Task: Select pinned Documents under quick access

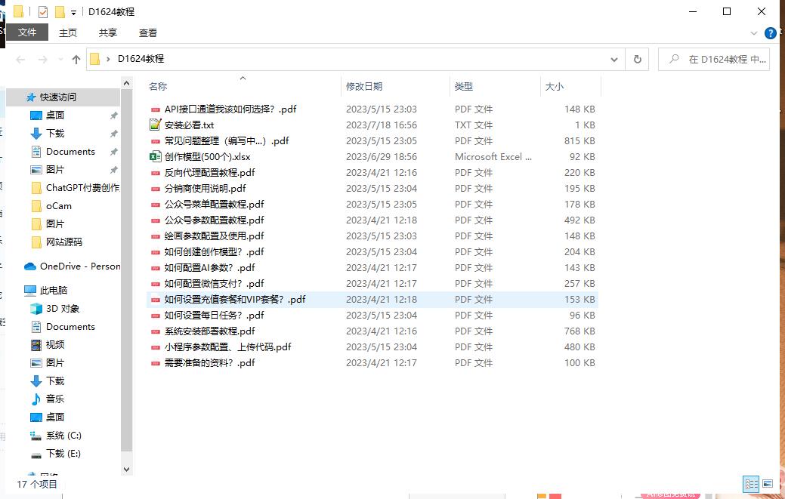Action: pos(70,152)
